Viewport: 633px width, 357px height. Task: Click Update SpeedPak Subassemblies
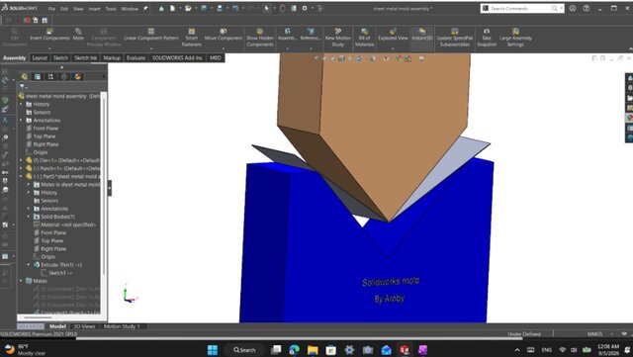coord(455,38)
